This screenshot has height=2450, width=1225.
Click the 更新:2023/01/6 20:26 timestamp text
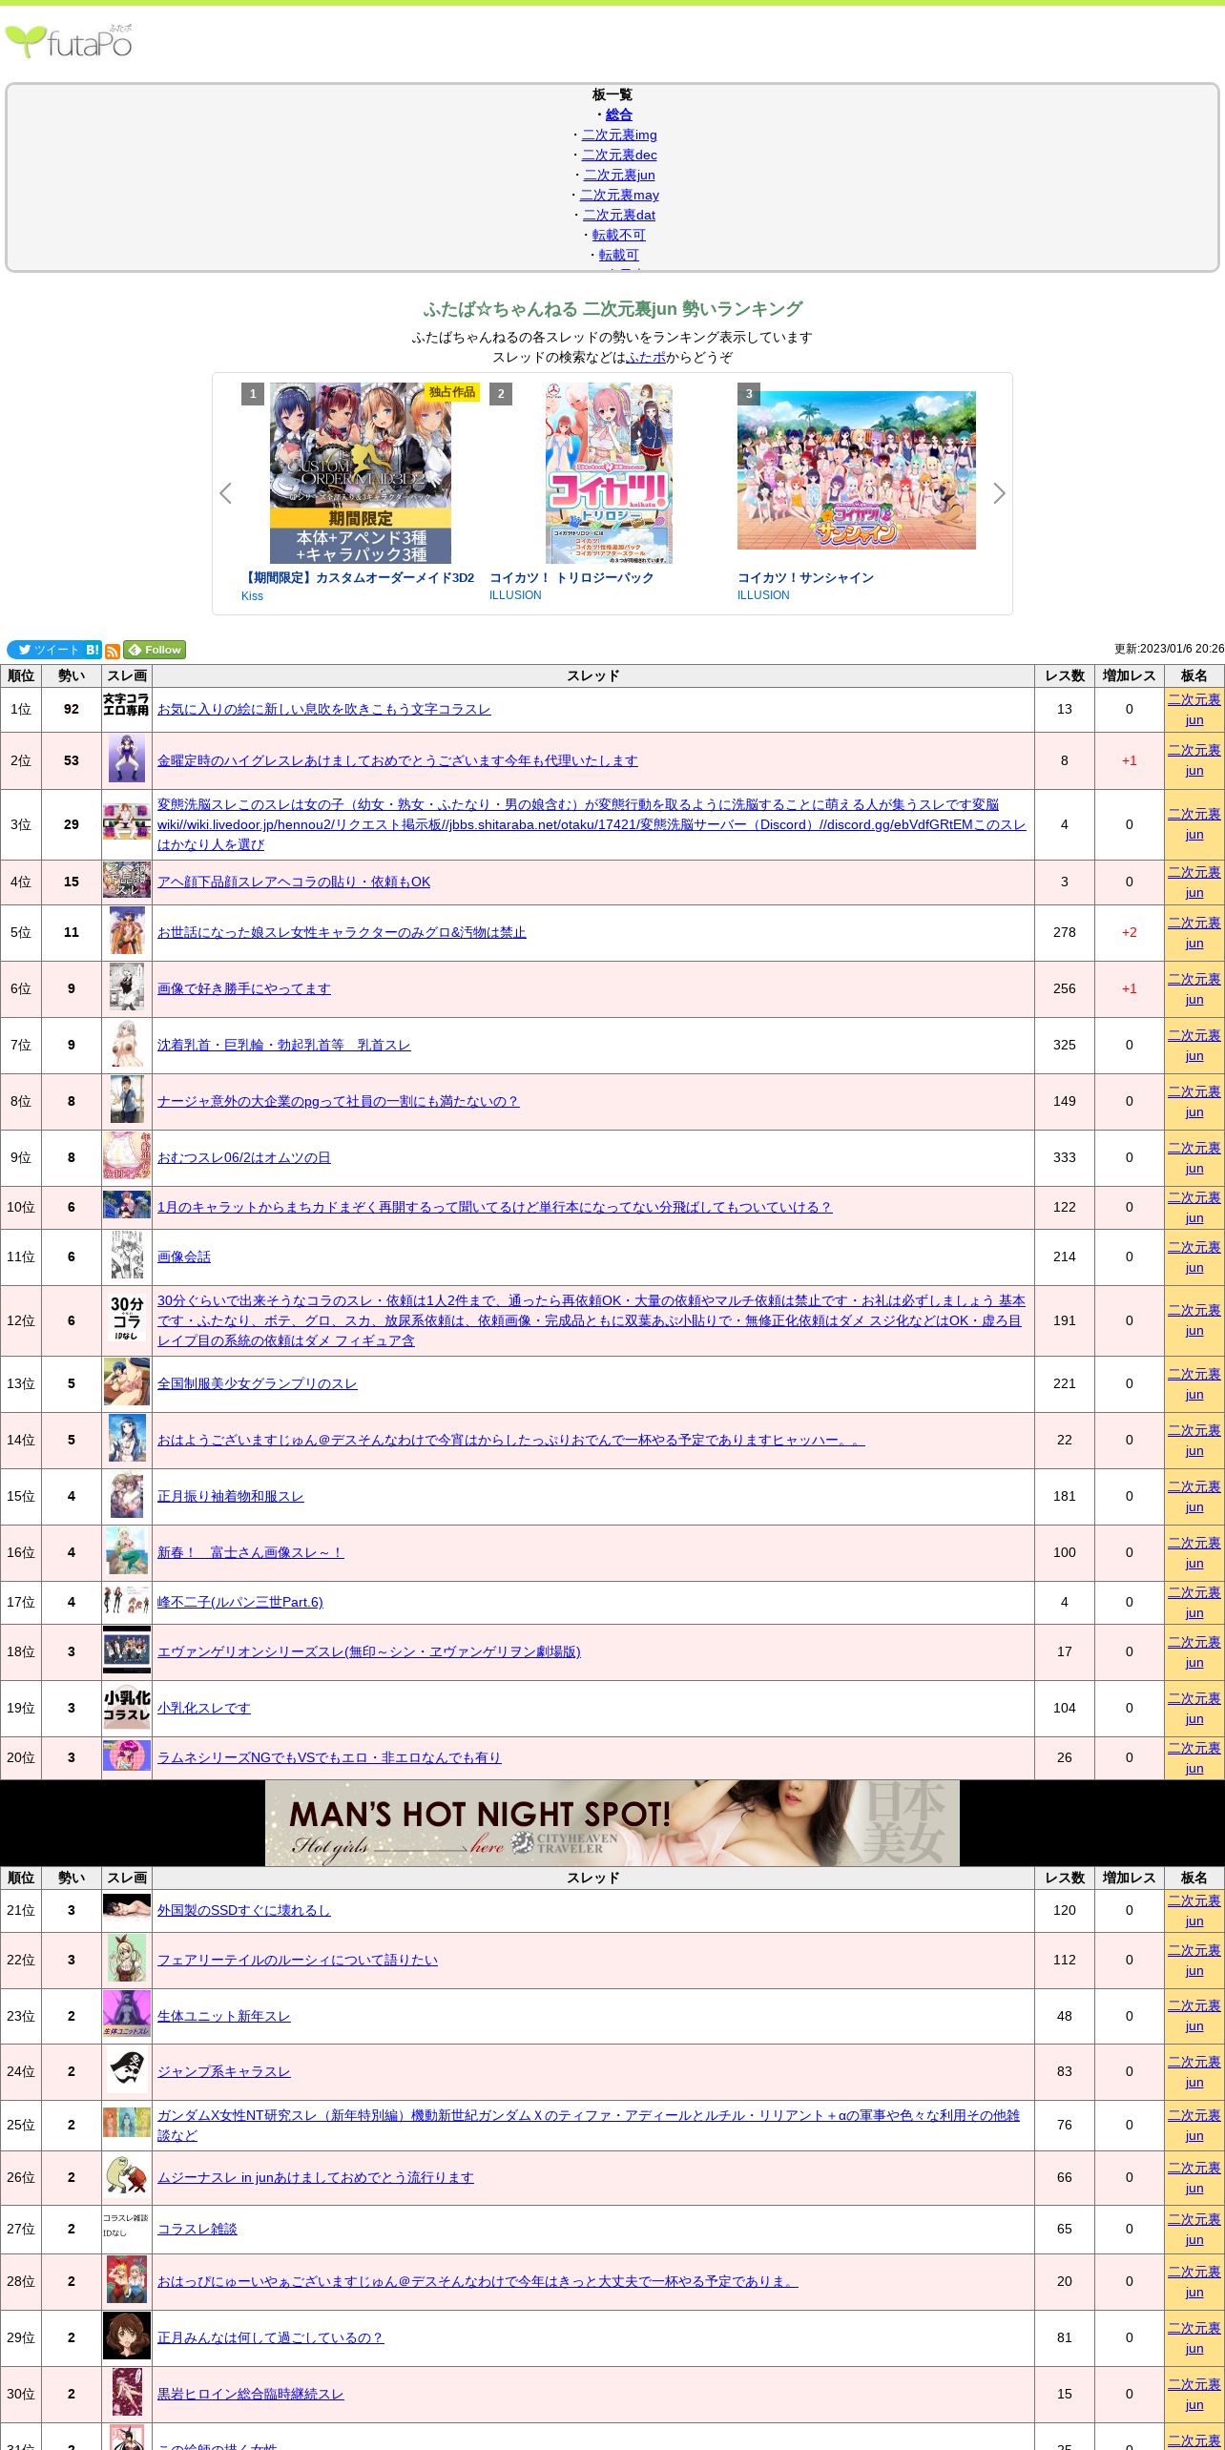tap(1170, 649)
